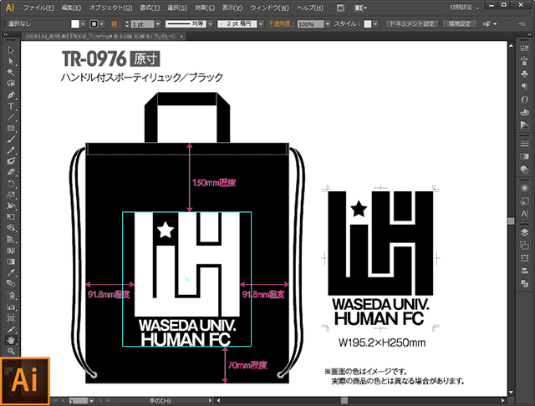This screenshot has height=406, width=535.
Task: Open the 効果 menu
Action: [204, 8]
